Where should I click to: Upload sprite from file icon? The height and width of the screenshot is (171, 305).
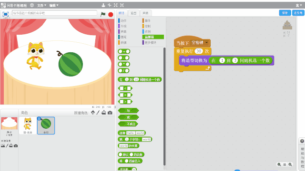[x=104, y=113]
